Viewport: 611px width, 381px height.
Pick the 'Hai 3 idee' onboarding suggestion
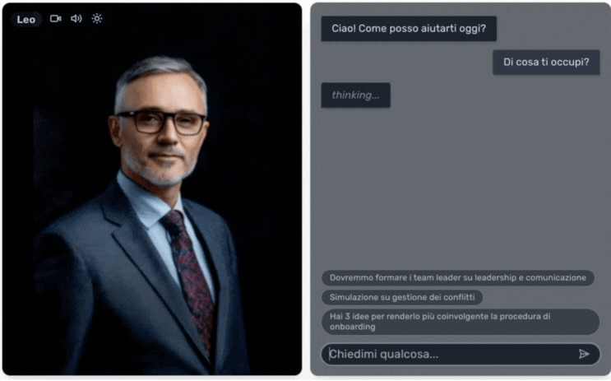[x=461, y=322]
